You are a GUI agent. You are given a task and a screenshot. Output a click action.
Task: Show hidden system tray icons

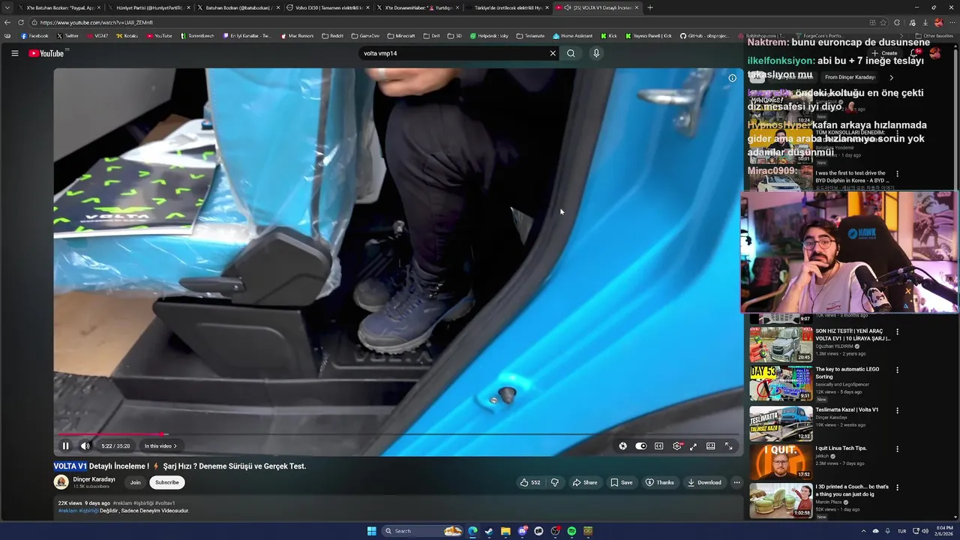863,531
